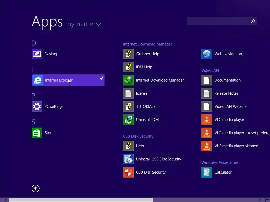Click the 'license' label text

pos(142,93)
